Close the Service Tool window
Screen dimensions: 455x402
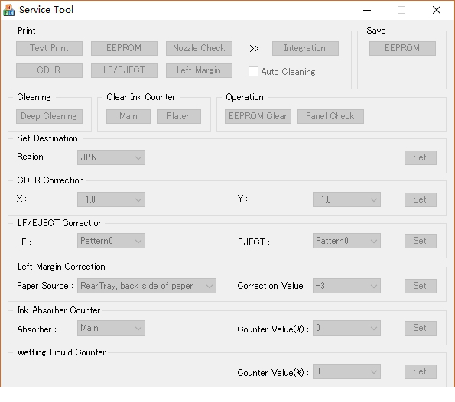coord(437,10)
